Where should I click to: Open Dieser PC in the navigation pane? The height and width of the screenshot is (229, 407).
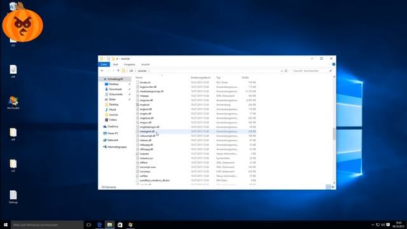coord(113,133)
